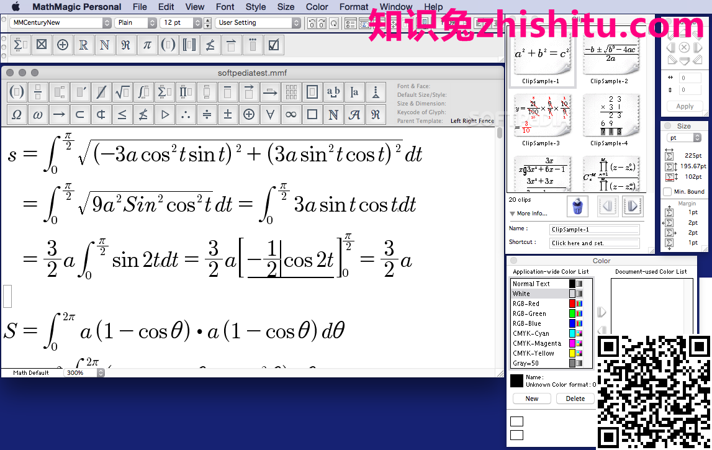The width and height of the screenshot is (712, 450).
Task: Open the slashed diagonal fraction template palette
Action: (101, 92)
